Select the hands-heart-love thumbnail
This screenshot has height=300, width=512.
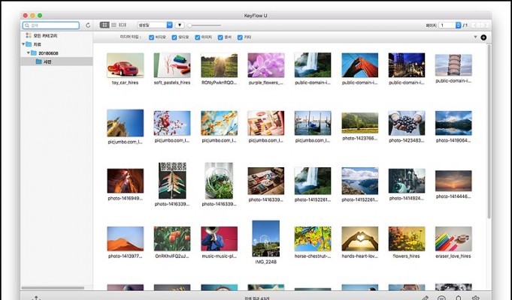[360, 238]
